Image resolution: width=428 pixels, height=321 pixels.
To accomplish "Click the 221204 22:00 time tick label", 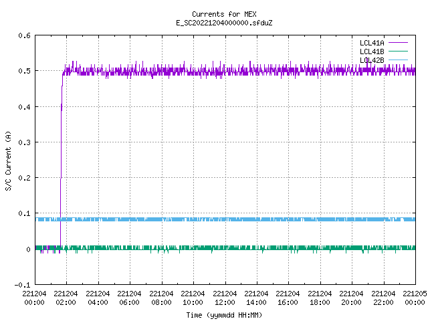I will pyautogui.click(x=383, y=298).
